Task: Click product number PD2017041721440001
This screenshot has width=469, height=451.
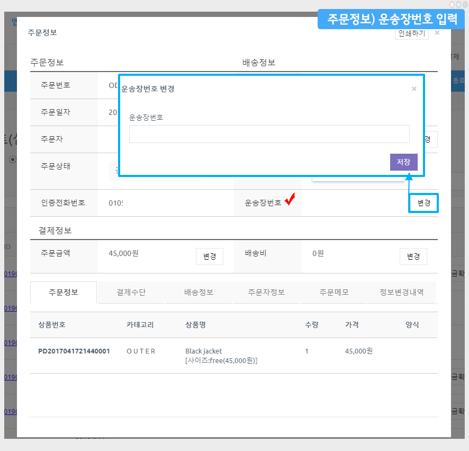Action: pyautogui.click(x=74, y=351)
